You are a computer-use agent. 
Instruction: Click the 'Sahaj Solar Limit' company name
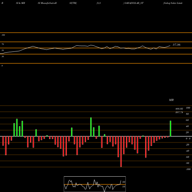pyautogui.click(x=173, y=3)
